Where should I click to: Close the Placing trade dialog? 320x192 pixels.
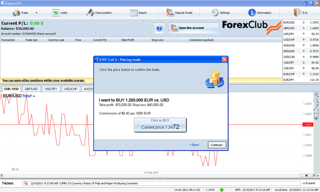224,60
